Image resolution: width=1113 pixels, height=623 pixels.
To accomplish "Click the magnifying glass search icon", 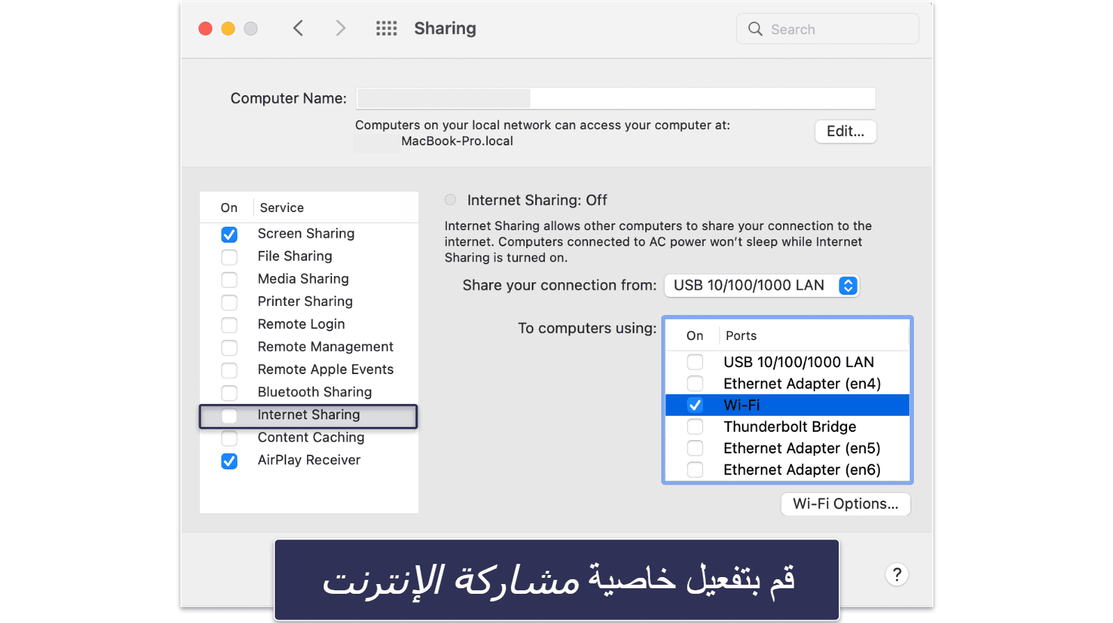I will pos(755,29).
